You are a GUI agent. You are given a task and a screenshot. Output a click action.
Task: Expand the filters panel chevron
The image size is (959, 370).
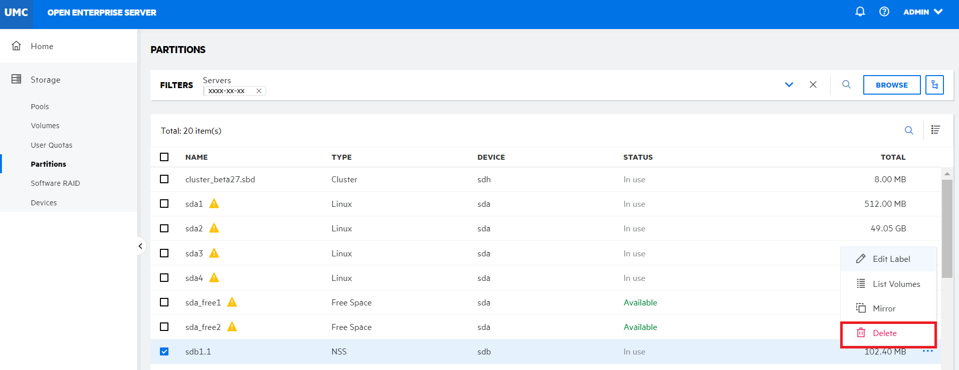(789, 85)
